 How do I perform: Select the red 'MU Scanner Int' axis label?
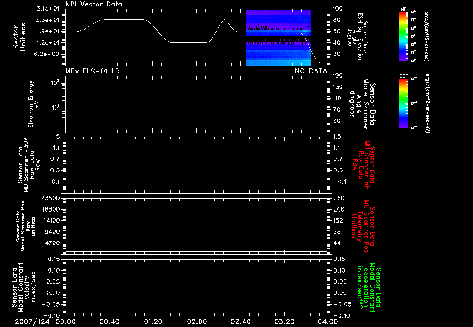click(364, 165)
